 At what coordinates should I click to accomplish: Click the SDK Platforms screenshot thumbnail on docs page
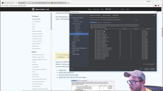93,85
